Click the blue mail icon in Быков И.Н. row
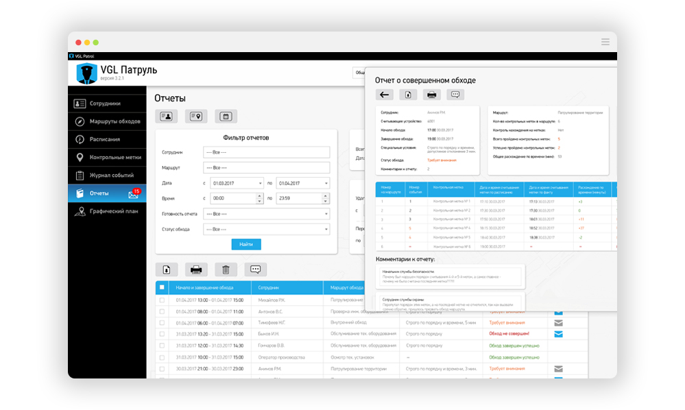Image resolution: width=685 pixels, height=410 pixels. (x=558, y=334)
